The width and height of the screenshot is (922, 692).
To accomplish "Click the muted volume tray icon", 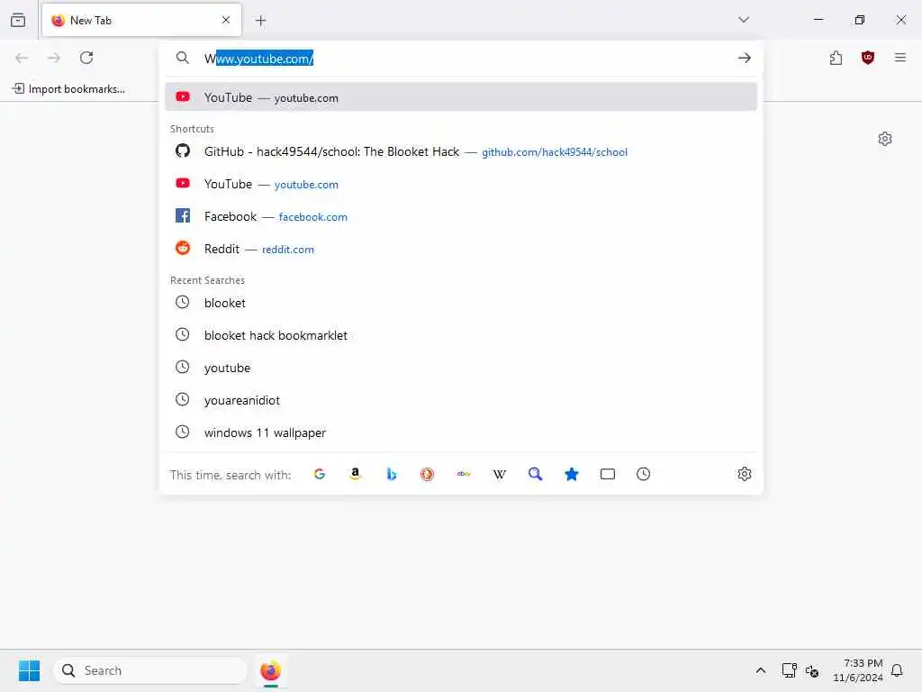I will (812, 670).
